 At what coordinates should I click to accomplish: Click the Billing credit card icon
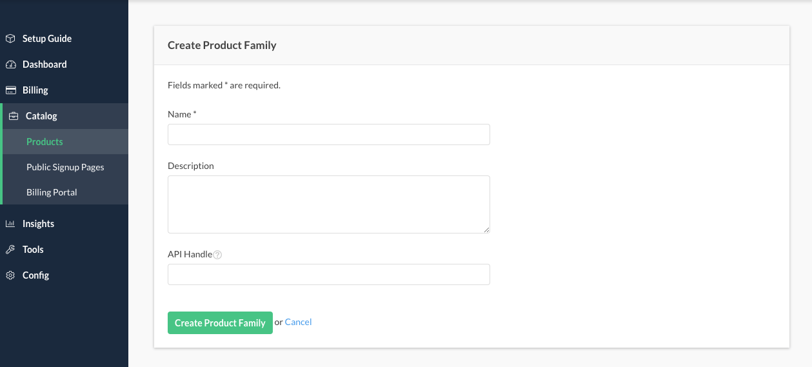point(10,90)
